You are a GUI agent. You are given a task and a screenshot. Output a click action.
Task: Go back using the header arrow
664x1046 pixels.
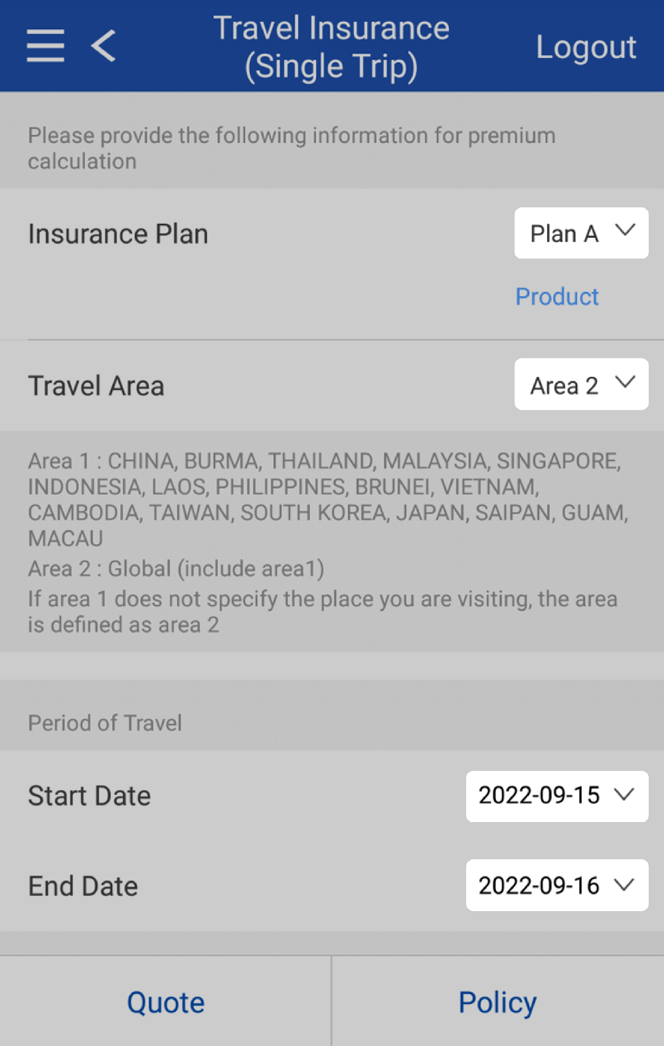[104, 46]
